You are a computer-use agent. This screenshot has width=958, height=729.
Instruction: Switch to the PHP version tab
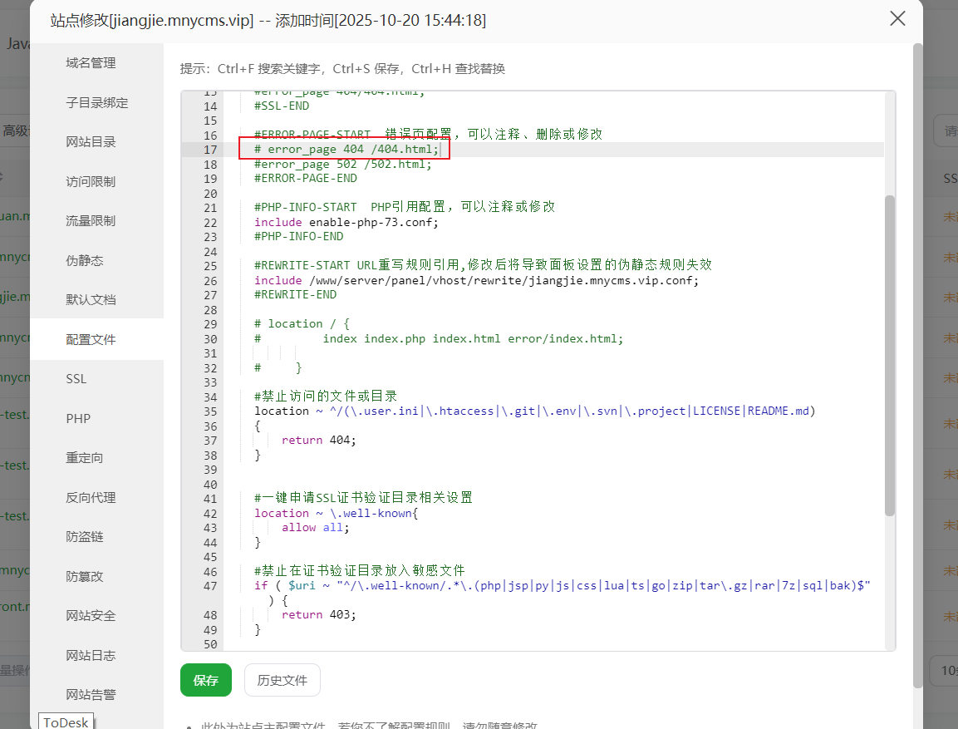tap(78, 419)
